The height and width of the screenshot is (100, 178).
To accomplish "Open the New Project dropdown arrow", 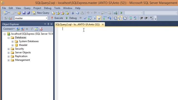I will [9, 13].
